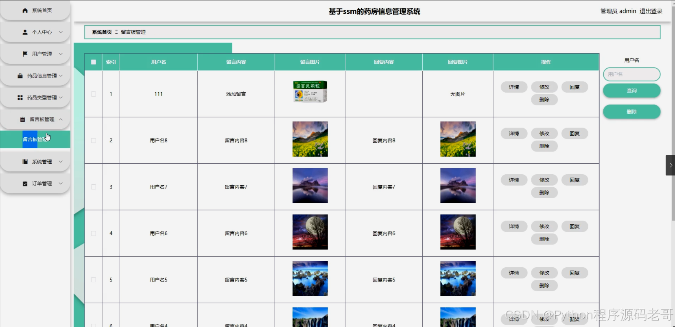Screen dimensions: 675x327
Task: Open the 留言图片 lake thumbnail for 用户名7
Action: point(310,186)
